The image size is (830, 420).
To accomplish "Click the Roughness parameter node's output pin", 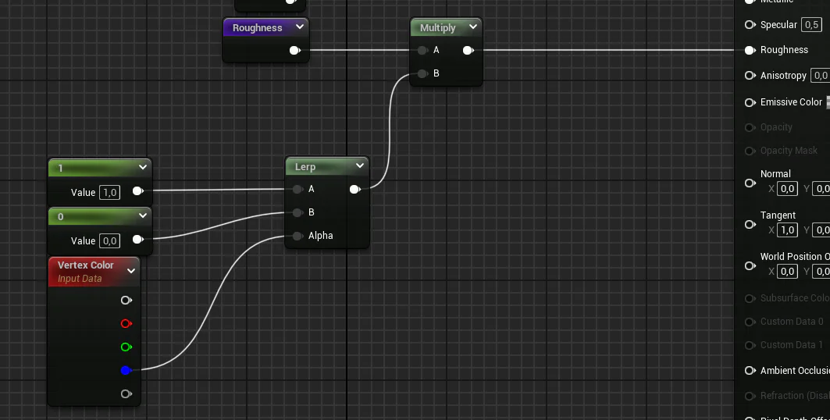I will pos(294,51).
